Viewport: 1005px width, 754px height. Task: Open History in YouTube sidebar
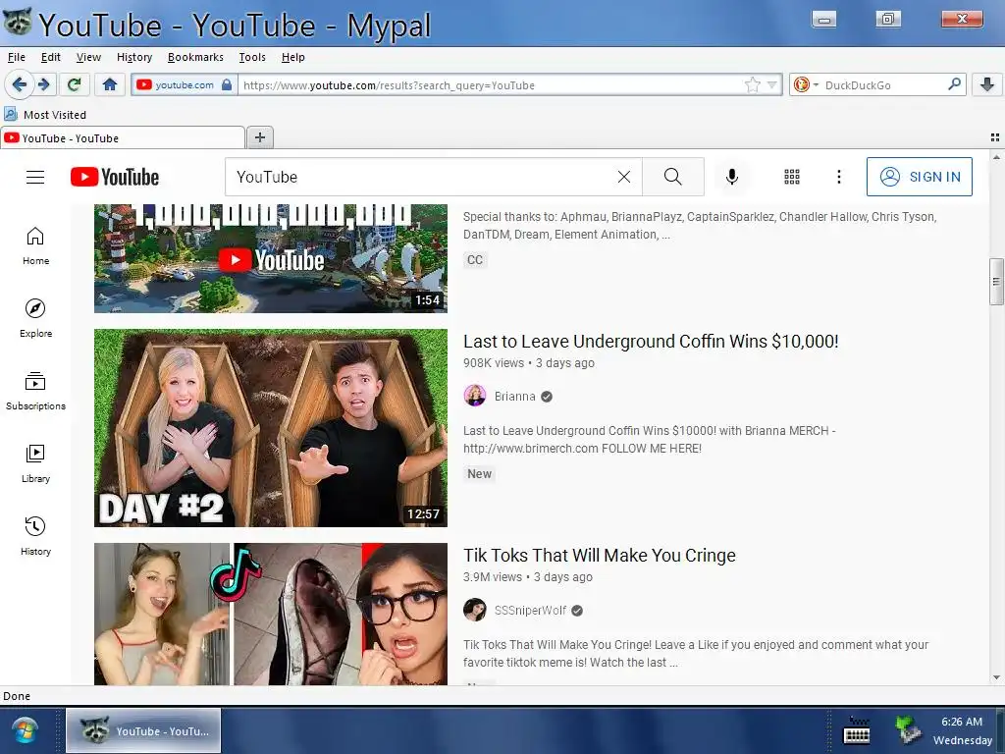click(35, 536)
